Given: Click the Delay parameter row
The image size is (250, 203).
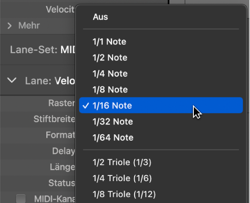Looking at the screenshot, I should point(37,151).
